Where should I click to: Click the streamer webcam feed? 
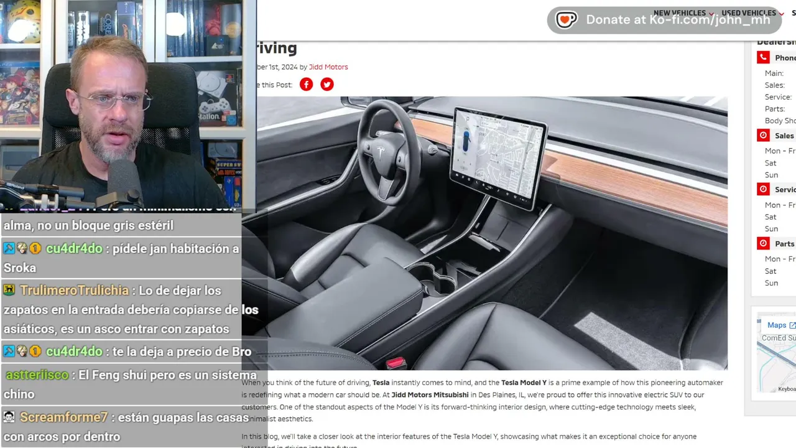[128, 105]
